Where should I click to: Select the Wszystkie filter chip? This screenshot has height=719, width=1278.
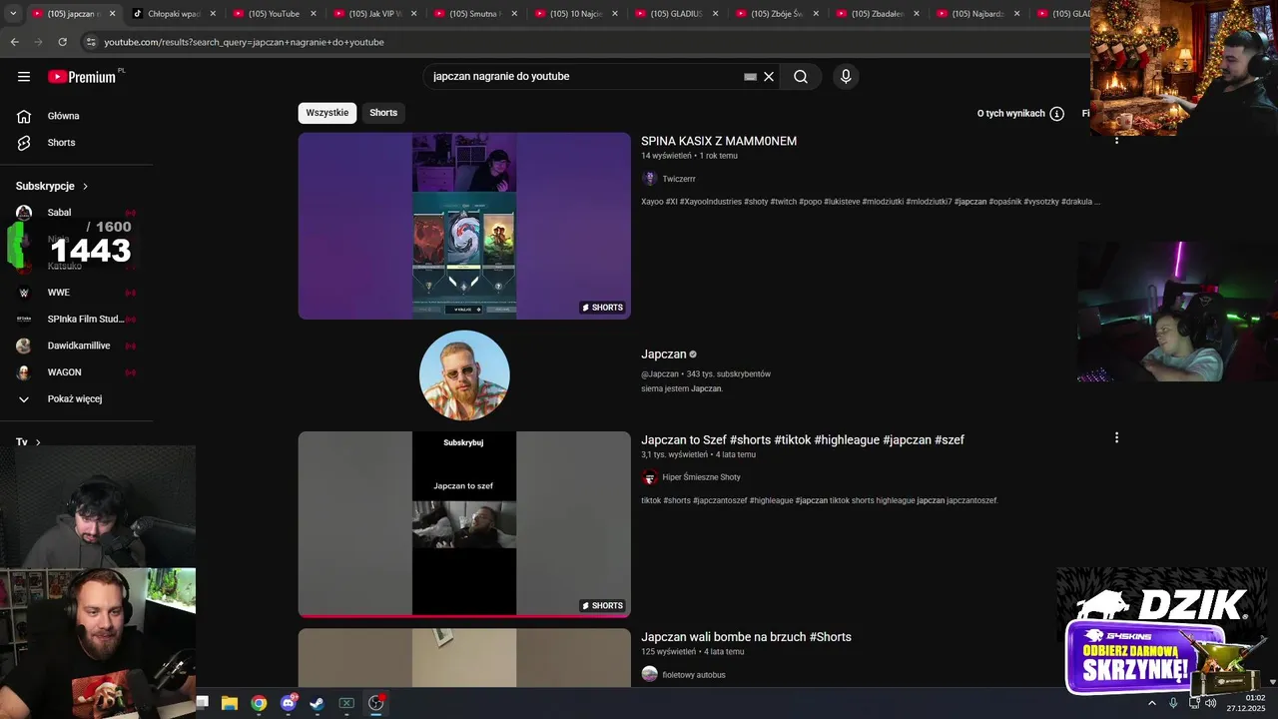(327, 113)
